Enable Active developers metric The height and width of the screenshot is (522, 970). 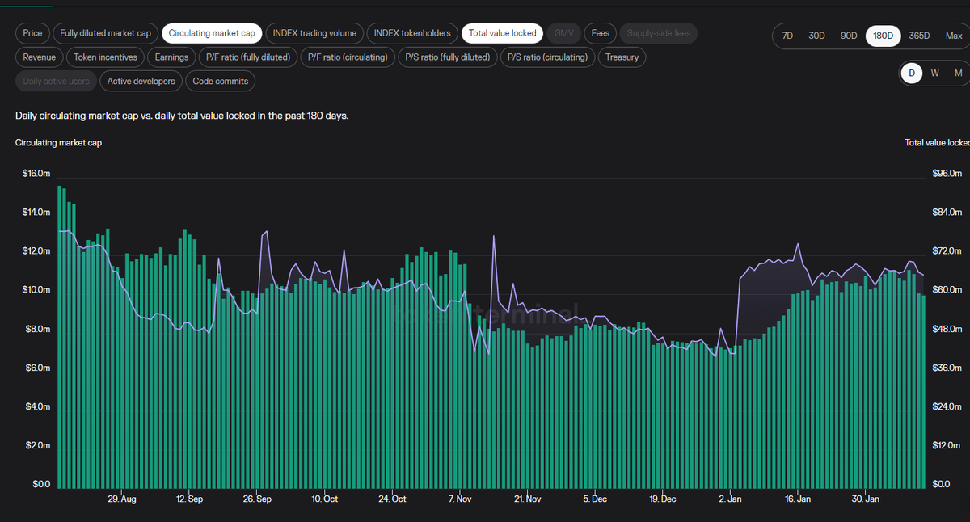point(141,82)
